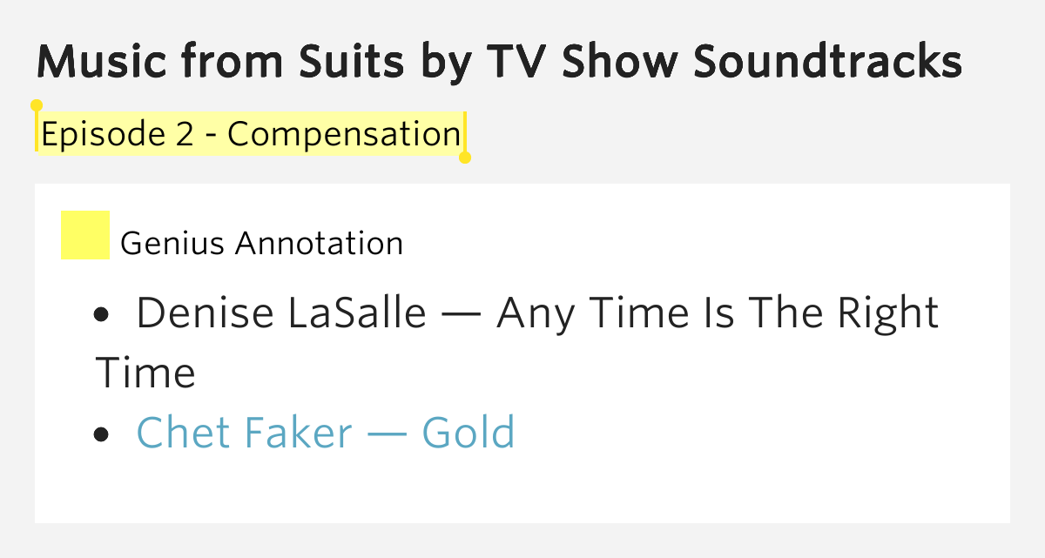Viewport: 1045px width, 558px height.
Task: Click the bullet beside Chet Faker
Action: coord(101,434)
